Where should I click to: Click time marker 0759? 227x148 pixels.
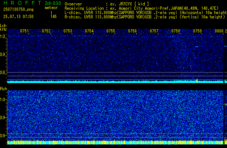tap(197, 31)
